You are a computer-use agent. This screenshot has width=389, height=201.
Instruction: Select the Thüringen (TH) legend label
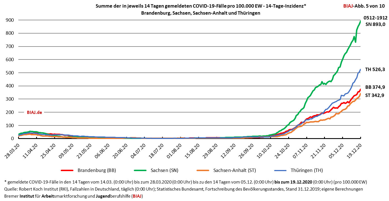pyautogui.click(x=307, y=171)
